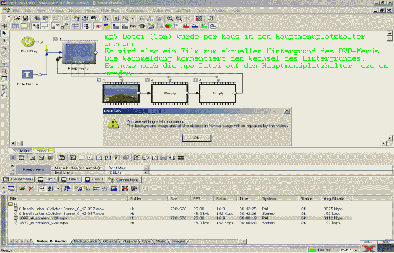Screen dimensions: 394x253
Task: Click the sort A-Z icon in assets toolbar
Action: point(51,188)
